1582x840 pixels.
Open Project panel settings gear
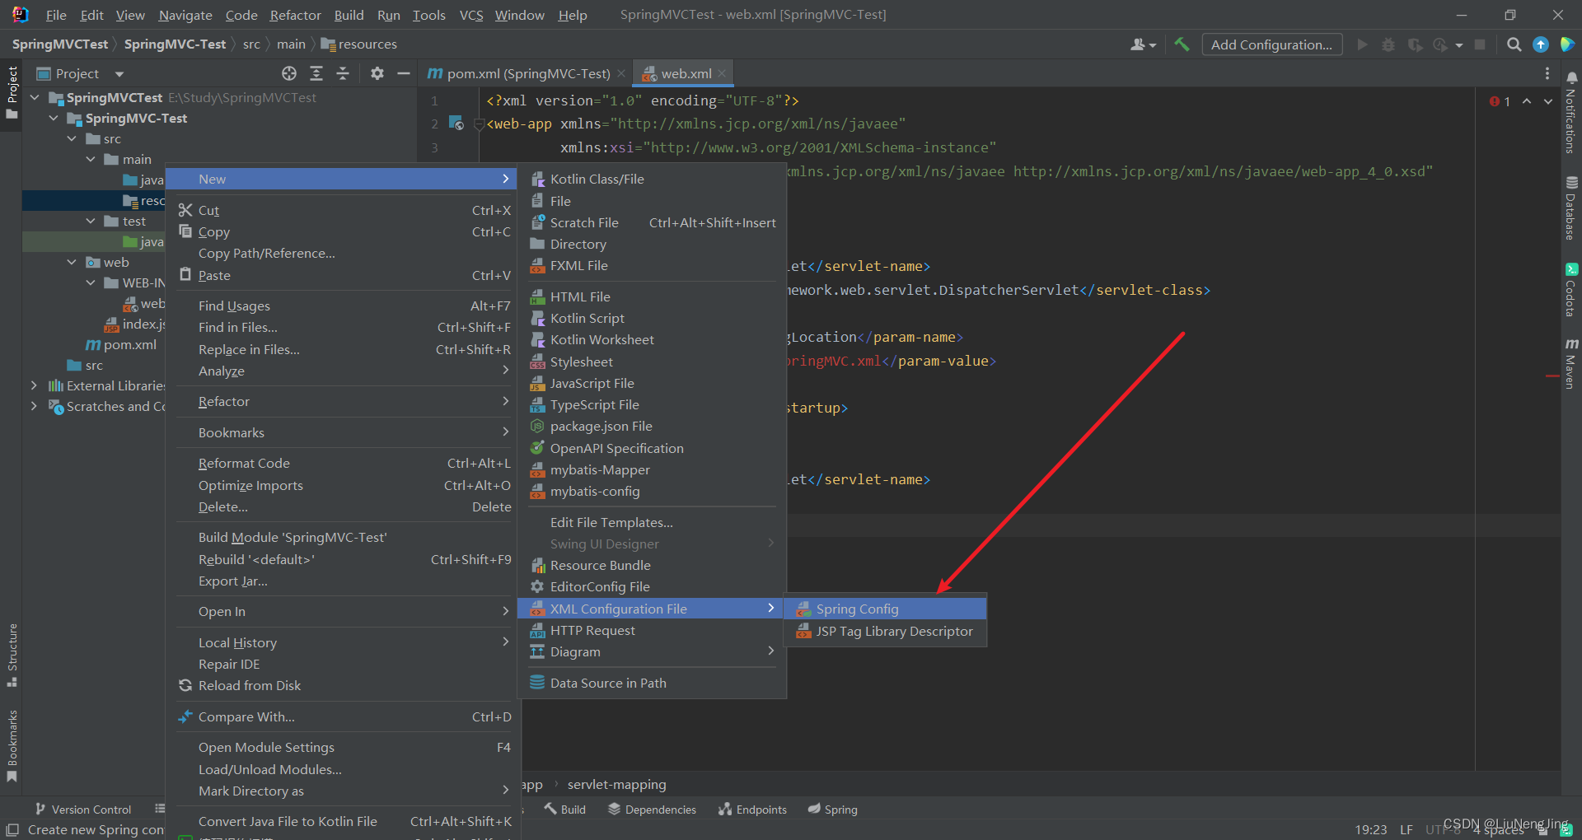pos(377,74)
